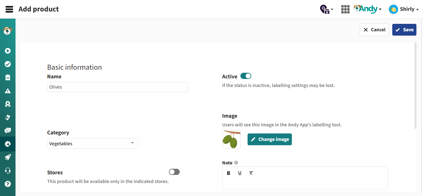Screen dimensions: 422x196
Task: Open the store location selector dropdown
Action: coord(326,9)
